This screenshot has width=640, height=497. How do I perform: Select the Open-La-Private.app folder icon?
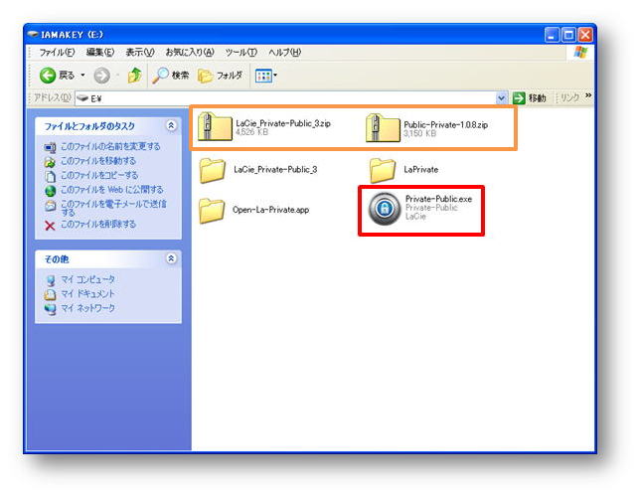[x=212, y=211]
